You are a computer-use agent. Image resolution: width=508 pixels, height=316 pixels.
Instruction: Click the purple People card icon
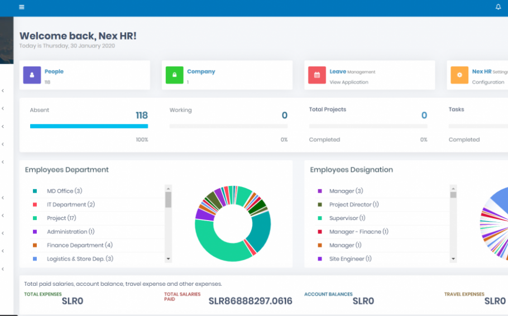(32, 75)
